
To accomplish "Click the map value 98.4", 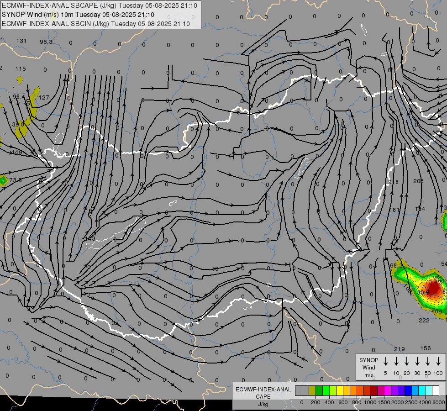I will (19, 97).
